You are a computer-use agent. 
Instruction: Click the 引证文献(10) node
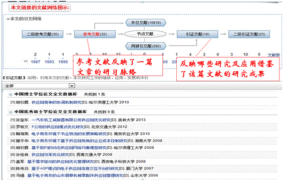click(x=197, y=34)
